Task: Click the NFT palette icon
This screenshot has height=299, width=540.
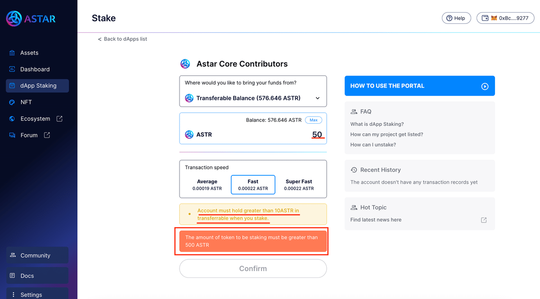Action: [x=12, y=102]
